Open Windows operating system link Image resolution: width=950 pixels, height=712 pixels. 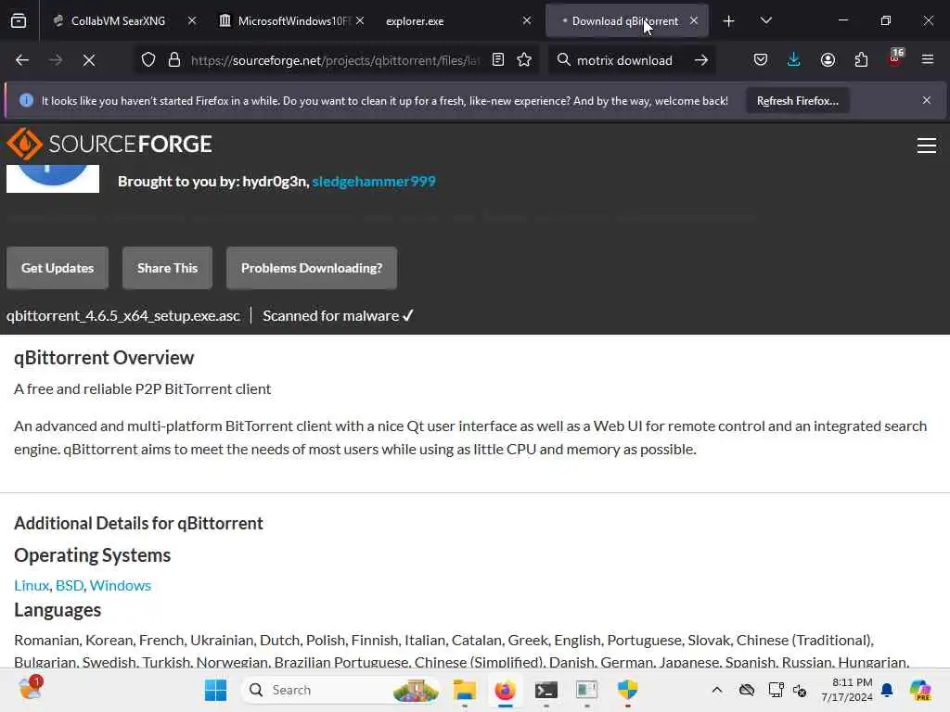[121, 586]
